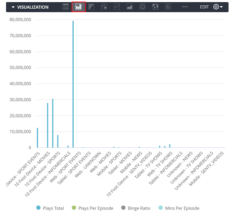Screen dimensions: 233x214
Task: Choose the horizontal bar chart icon
Action: pyautogui.click(x=91, y=7)
